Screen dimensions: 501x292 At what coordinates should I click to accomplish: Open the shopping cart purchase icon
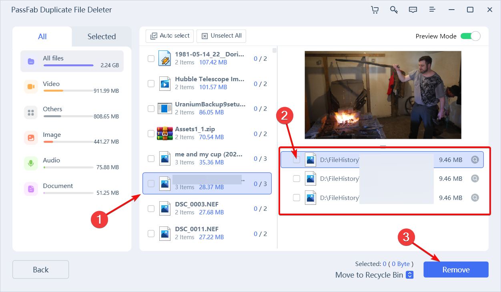(375, 10)
